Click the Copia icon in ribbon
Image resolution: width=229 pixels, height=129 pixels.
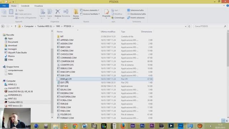click(4, 13)
